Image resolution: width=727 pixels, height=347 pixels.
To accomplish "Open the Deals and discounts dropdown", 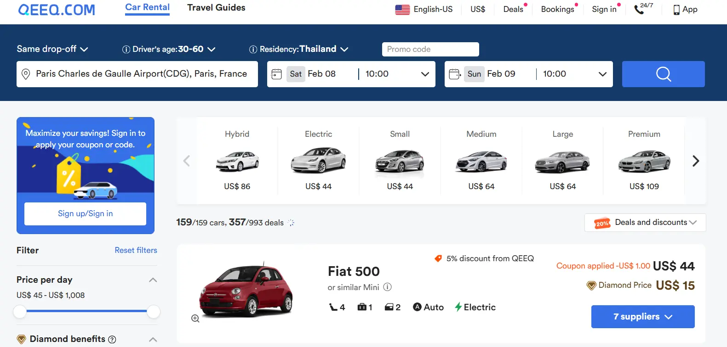I will point(645,223).
